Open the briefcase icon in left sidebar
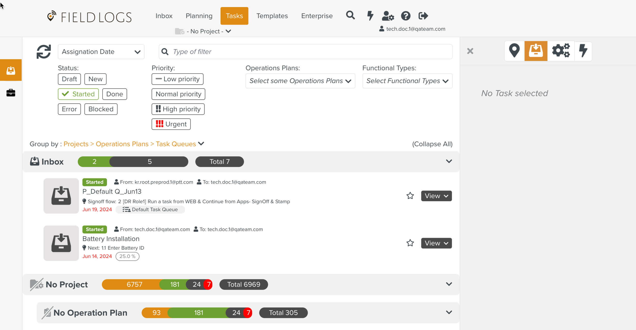Screen dimensions: 636x330 (x=11, y=93)
